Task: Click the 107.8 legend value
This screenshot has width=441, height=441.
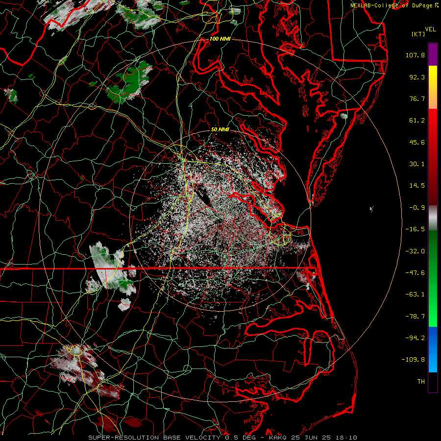Action: (x=415, y=55)
